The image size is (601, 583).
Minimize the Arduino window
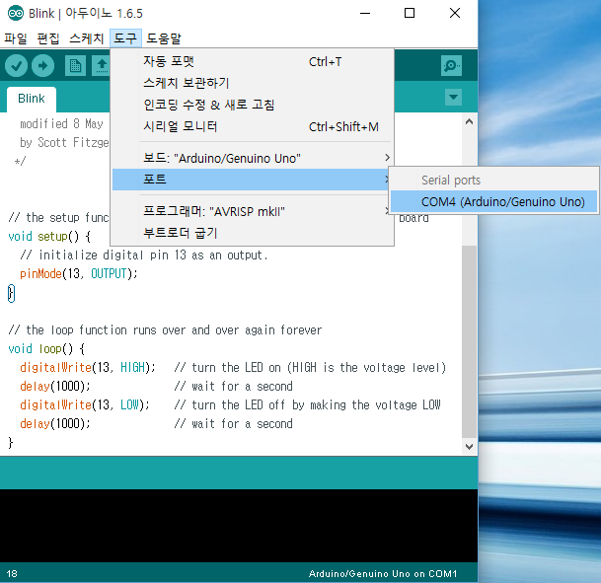365,14
